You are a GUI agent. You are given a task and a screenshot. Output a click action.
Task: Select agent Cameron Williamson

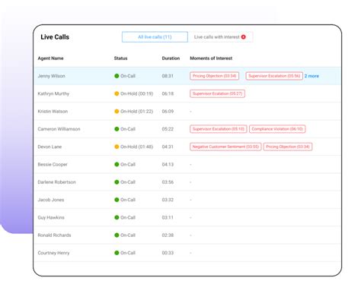[x=59, y=129]
